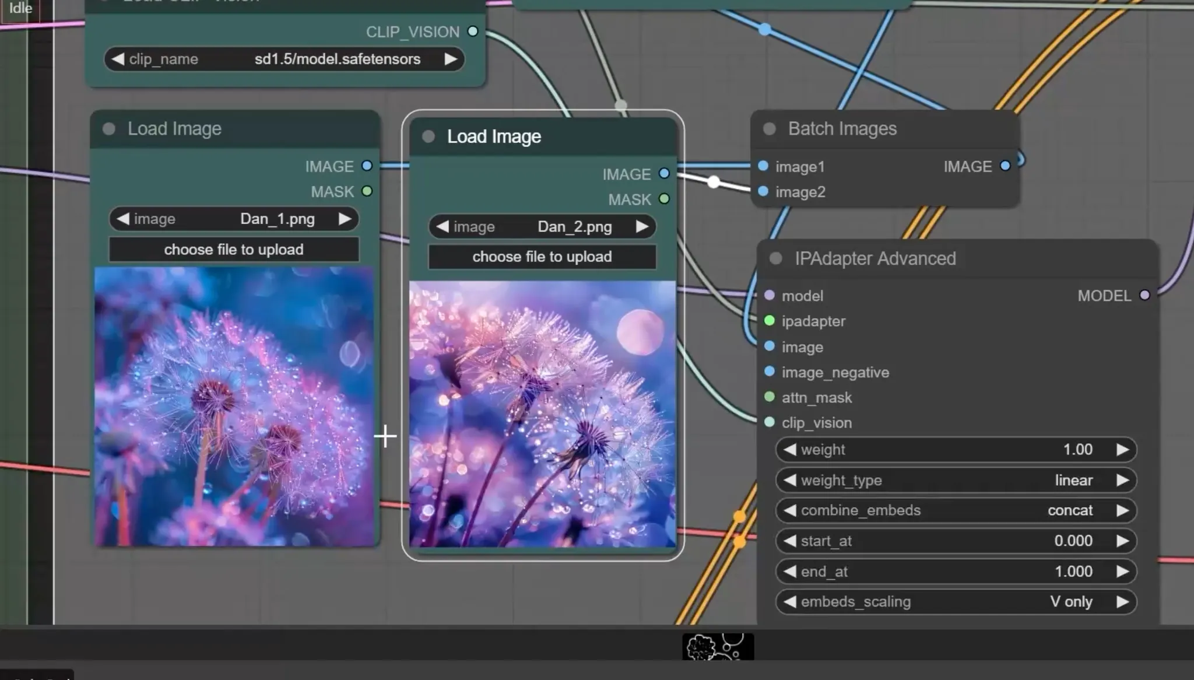
Task: Collapse the Dan_2.png Load Image node dot
Action: click(x=429, y=136)
